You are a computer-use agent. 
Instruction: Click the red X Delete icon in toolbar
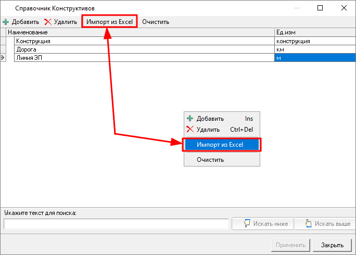coord(48,22)
